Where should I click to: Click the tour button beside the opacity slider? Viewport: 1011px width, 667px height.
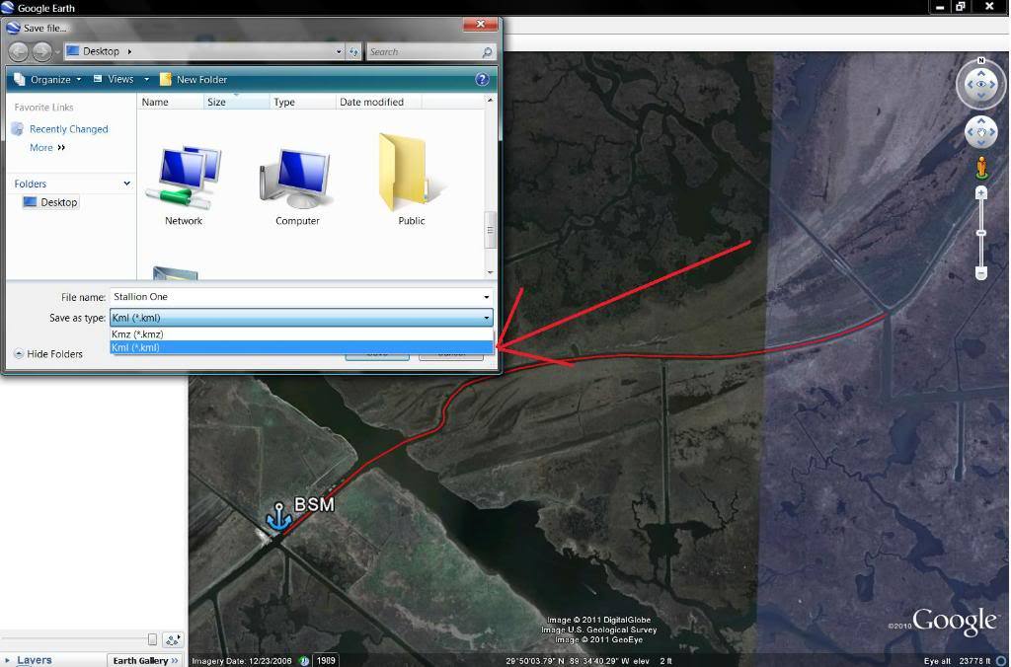[172, 639]
